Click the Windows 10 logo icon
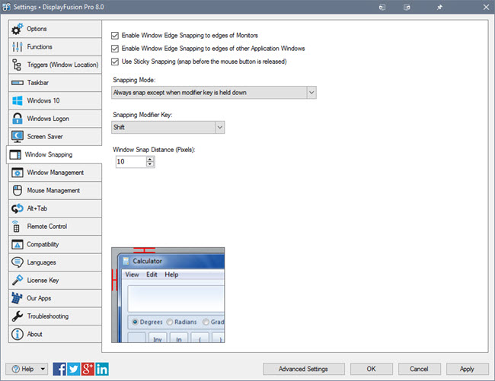This screenshot has width=495, height=381. click(x=17, y=100)
